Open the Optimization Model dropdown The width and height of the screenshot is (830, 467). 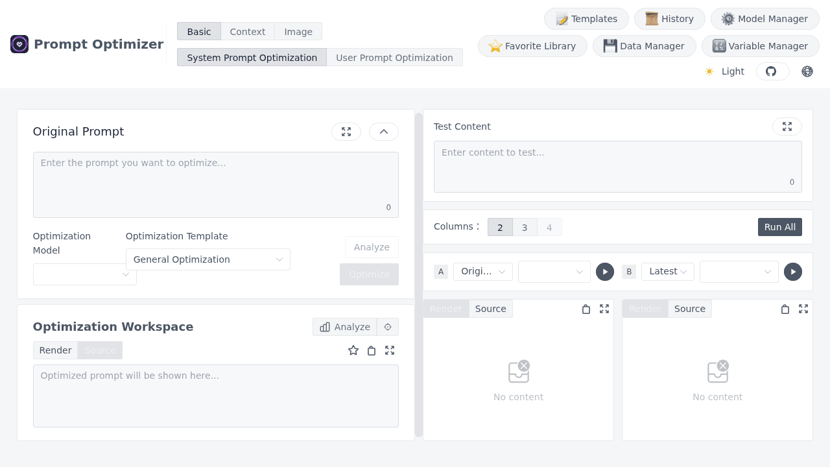tap(84, 274)
